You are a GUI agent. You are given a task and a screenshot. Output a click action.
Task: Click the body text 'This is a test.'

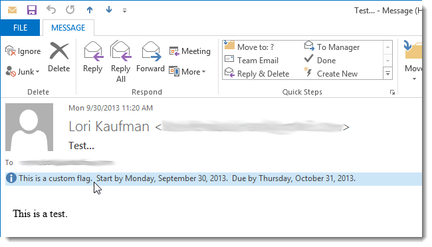(40, 214)
